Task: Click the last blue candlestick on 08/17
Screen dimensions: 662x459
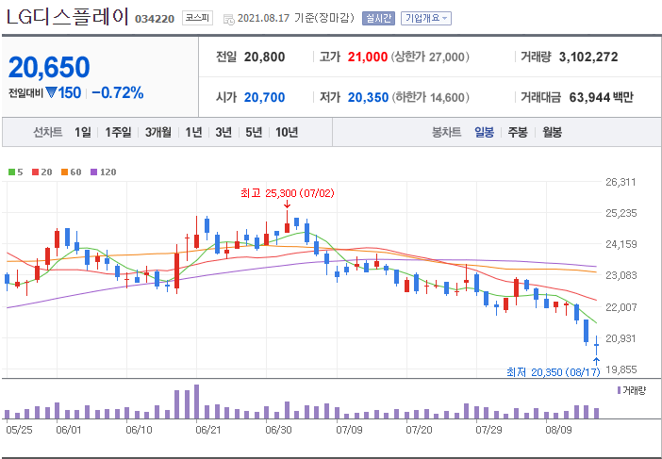Action: (x=596, y=345)
